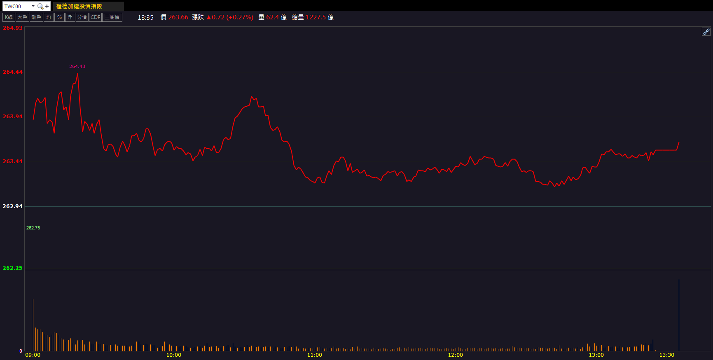Click the 三關價 toolbar button
This screenshot has width=713, height=360.
(x=112, y=17)
